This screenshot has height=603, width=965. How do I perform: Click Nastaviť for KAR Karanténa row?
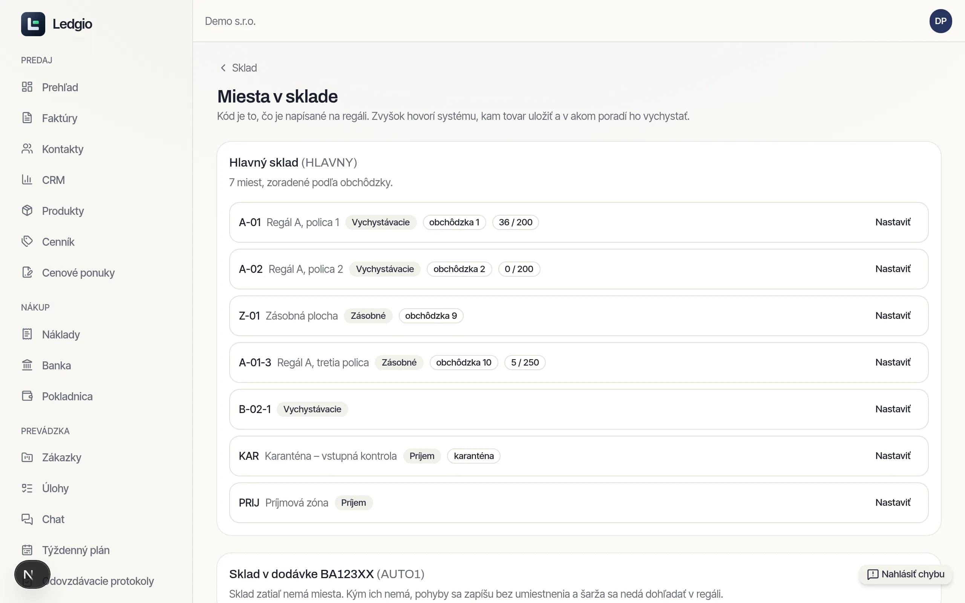(x=893, y=455)
